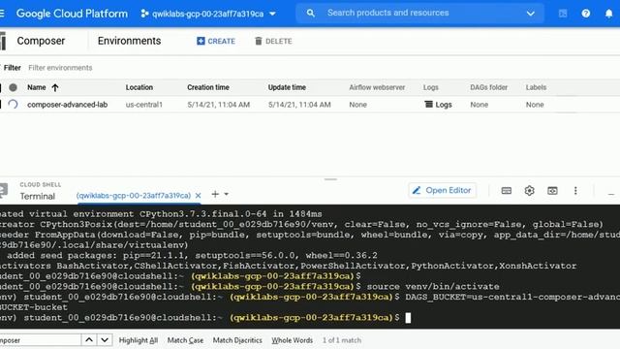Open the Cloud Shell keyboard icon

pyautogui.click(x=506, y=191)
